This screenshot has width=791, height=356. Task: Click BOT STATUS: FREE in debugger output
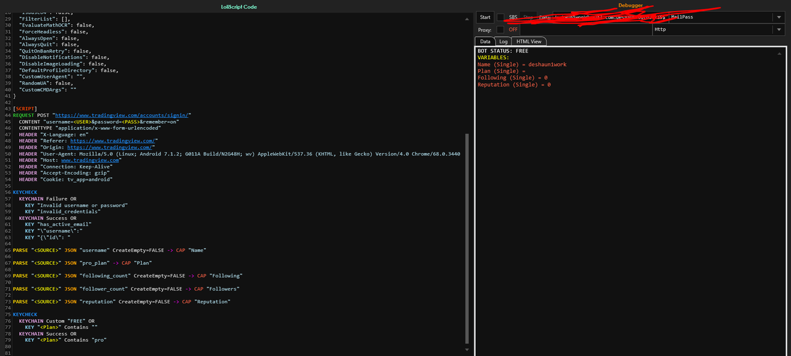[503, 51]
